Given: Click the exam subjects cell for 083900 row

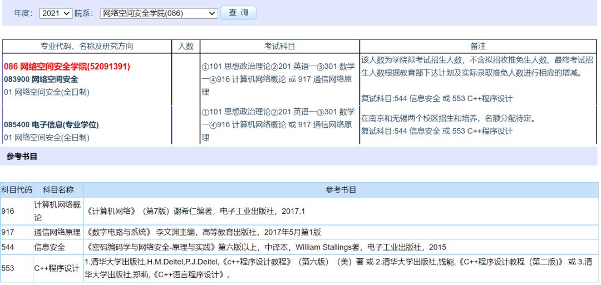Looking at the screenshot, I should [280, 79].
